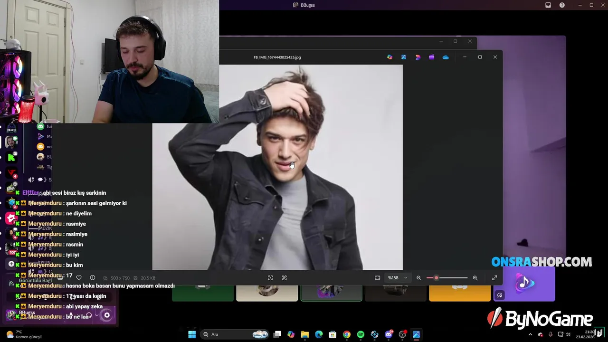The height and width of the screenshot is (342, 608).
Task: Click the scan text icon in Photos
Action: click(285, 278)
